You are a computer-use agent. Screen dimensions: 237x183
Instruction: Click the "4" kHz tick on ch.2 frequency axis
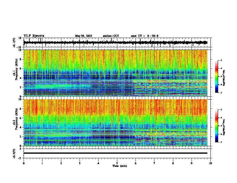click(x=21, y=127)
